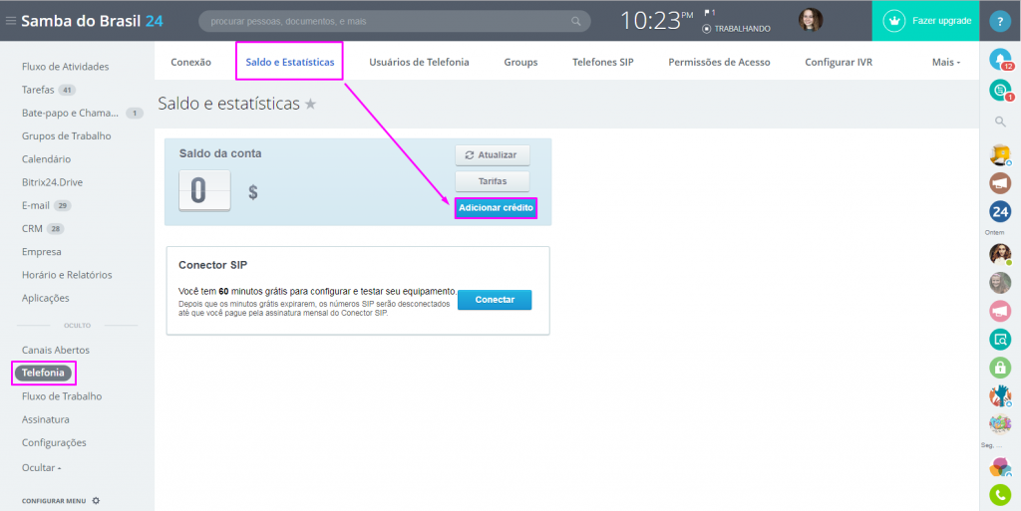Select the Saldo e Estatísticas tab

[x=290, y=63]
